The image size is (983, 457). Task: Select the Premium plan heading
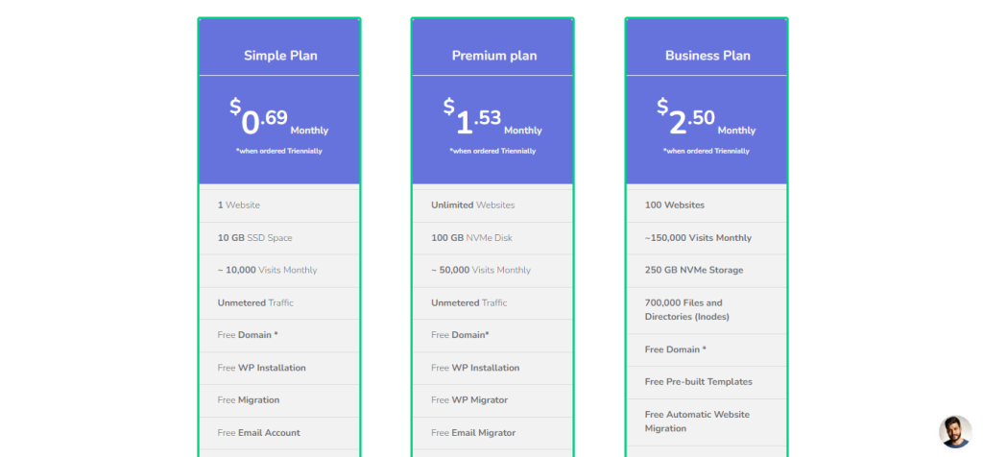(x=493, y=56)
